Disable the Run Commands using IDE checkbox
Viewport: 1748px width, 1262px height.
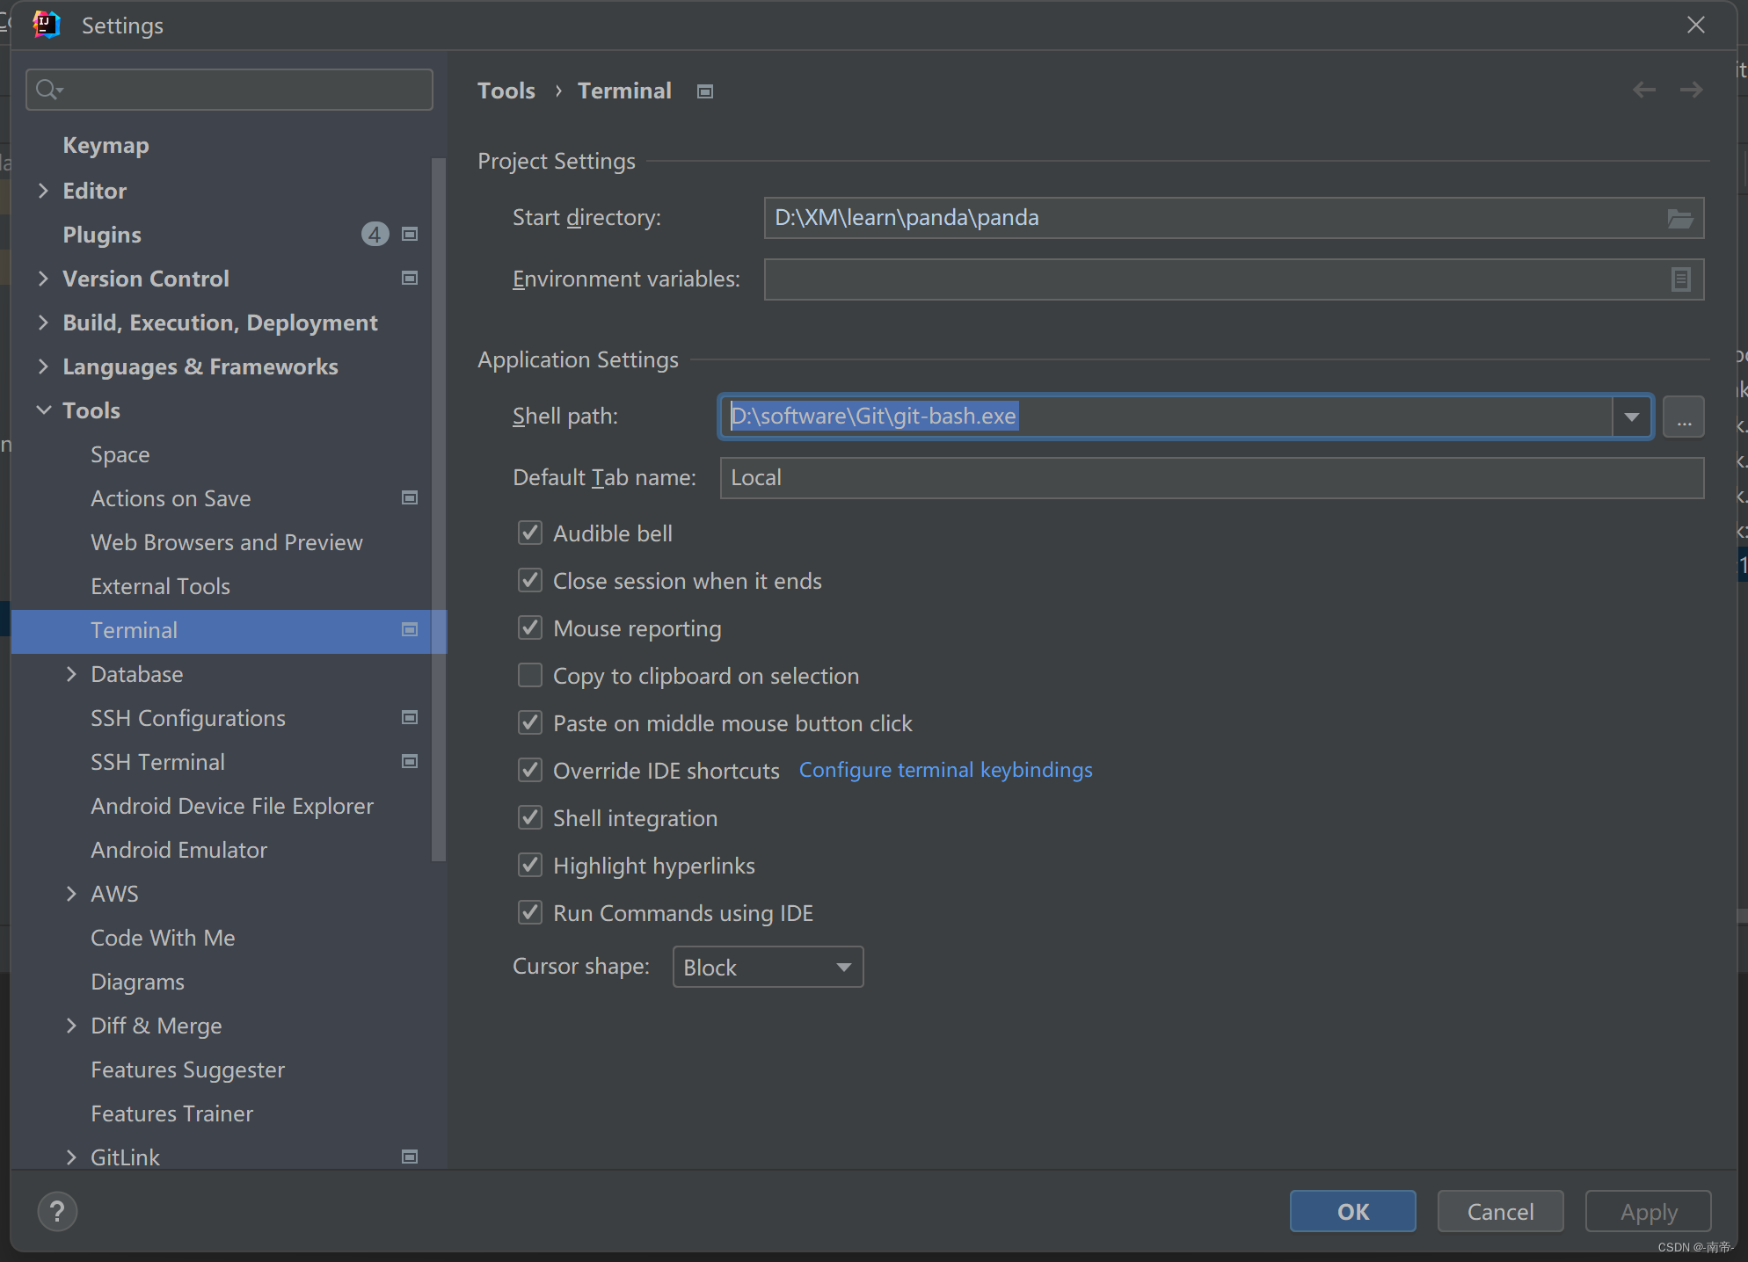pyautogui.click(x=531, y=912)
